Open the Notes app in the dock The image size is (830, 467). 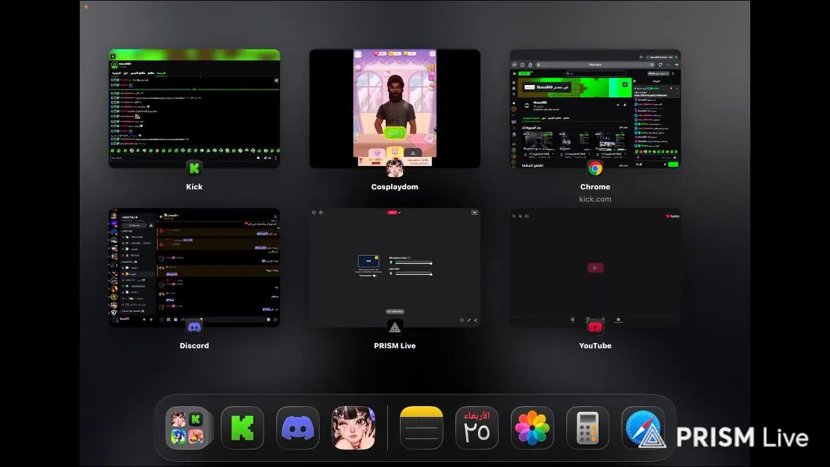pos(421,428)
